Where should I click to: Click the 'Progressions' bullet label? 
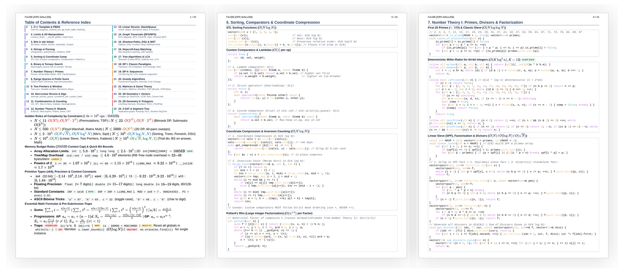(x=44, y=216)
